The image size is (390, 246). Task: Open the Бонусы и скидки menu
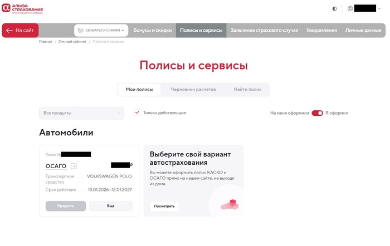pyautogui.click(x=153, y=30)
